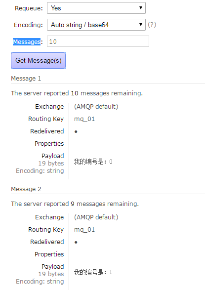Click the (AMQP default) exchange in Message 1

tap(96, 107)
